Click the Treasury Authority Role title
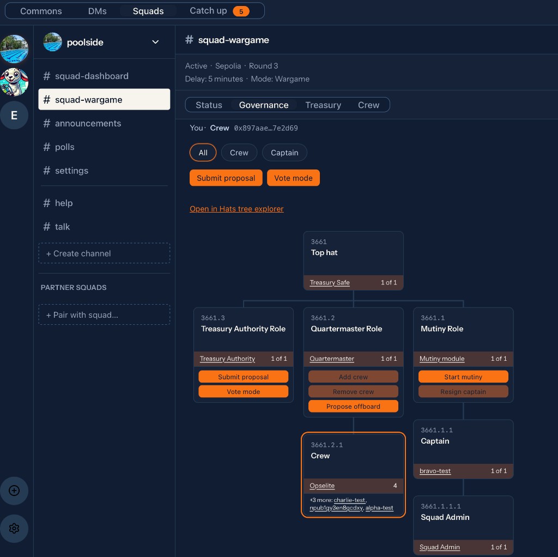The height and width of the screenshot is (557, 558). pyautogui.click(x=243, y=329)
